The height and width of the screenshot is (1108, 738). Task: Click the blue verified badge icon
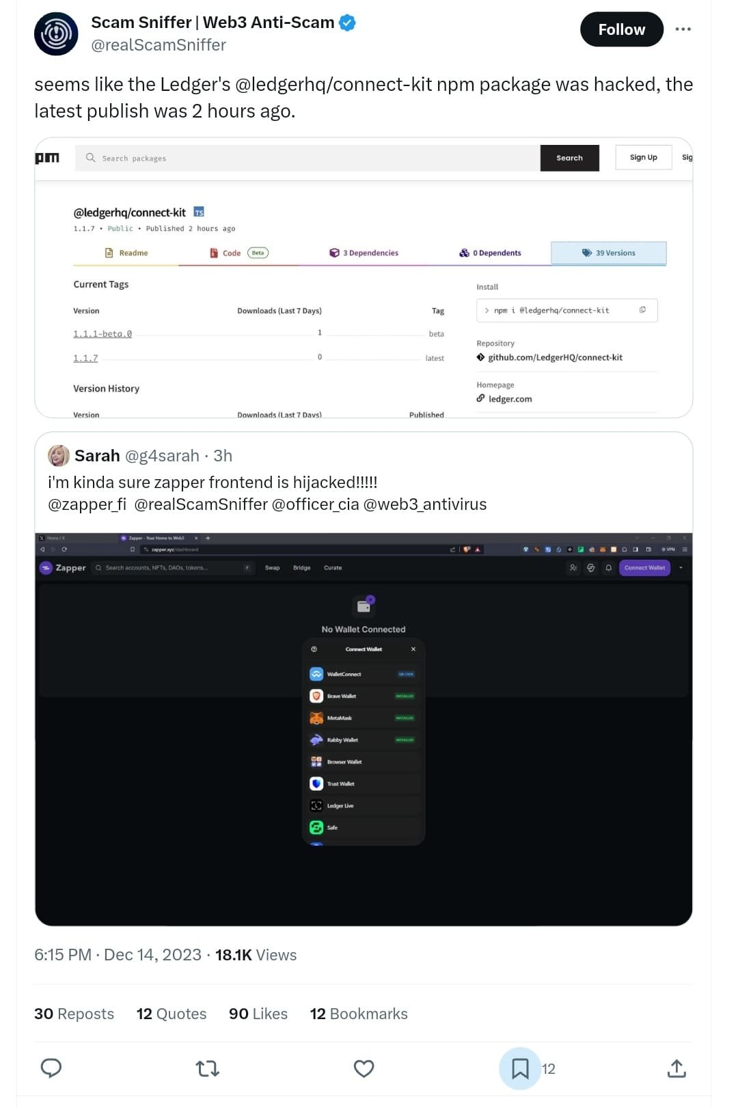point(347,23)
